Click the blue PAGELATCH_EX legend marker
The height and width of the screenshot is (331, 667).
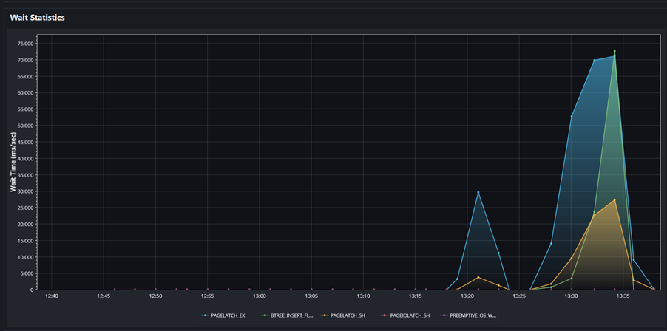coord(205,315)
